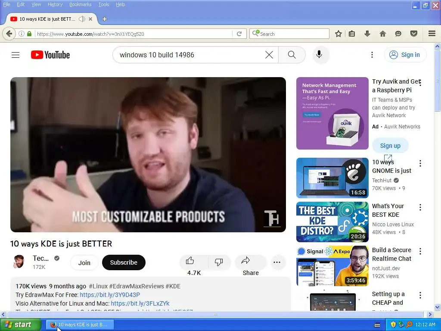This screenshot has height=331, width=441.
Task: Open more actions ellipsis under the video
Action: pyautogui.click(x=277, y=262)
